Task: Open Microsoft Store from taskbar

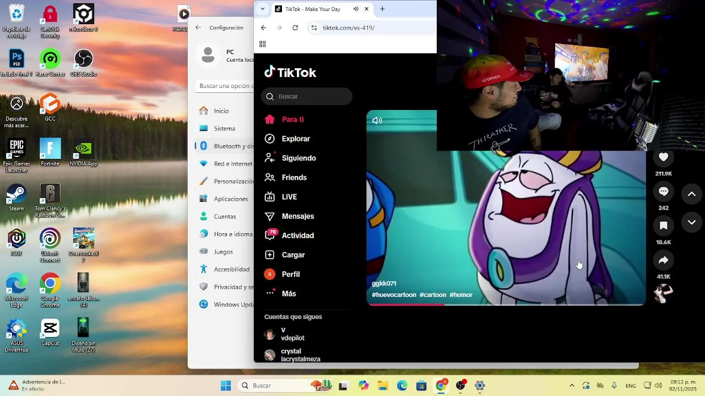Action: [x=421, y=386]
